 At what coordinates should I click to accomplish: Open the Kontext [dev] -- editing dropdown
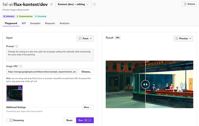tap(73, 4)
